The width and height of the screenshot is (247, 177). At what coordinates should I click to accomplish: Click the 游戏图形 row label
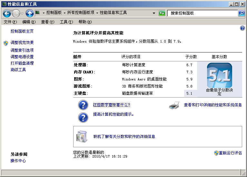[83, 86]
